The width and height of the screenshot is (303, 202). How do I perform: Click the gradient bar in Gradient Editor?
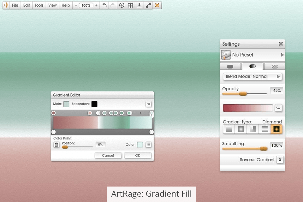[x=102, y=122]
